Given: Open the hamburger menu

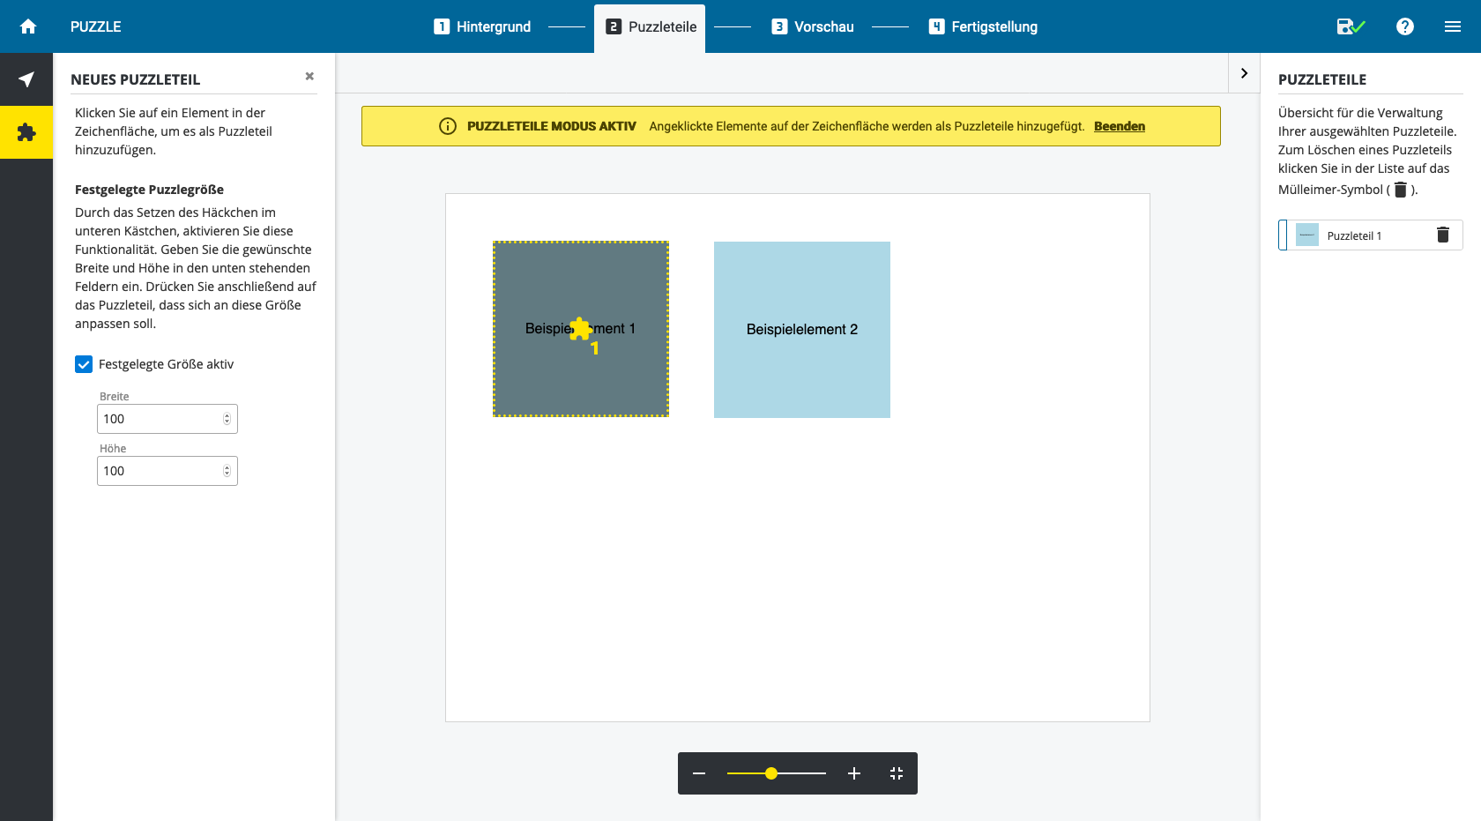Looking at the screenshot, I should click(x=1453, y=26).
